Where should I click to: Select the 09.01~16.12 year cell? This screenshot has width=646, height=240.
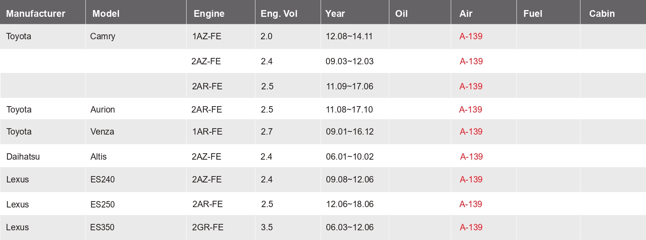(350, 132)
